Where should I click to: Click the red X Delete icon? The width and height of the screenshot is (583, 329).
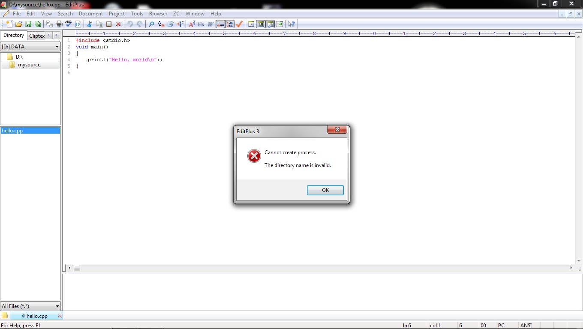118,24
